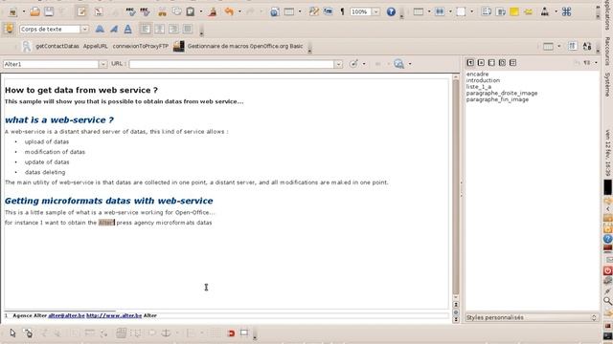This screenshot has height=344, width=613.
Task: Select the introduction style
Action: point(483,80)
